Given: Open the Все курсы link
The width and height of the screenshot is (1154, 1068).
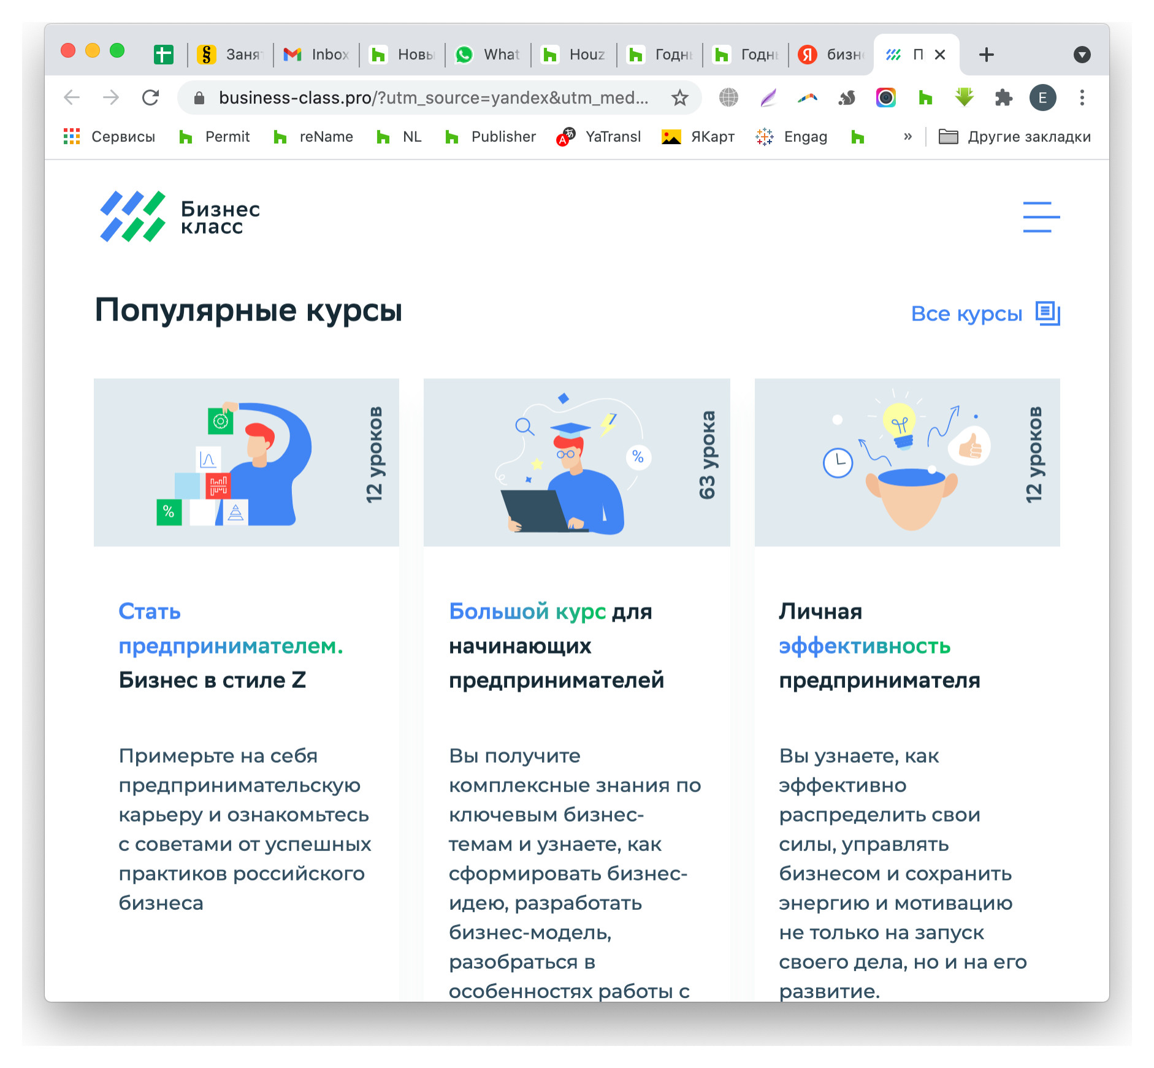Looking at the screenshot, I should pyautogui.click(x=967, y=314).
